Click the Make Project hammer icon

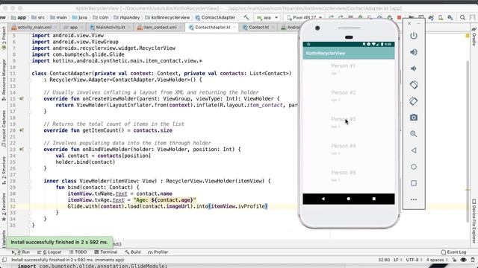(246, 18)
